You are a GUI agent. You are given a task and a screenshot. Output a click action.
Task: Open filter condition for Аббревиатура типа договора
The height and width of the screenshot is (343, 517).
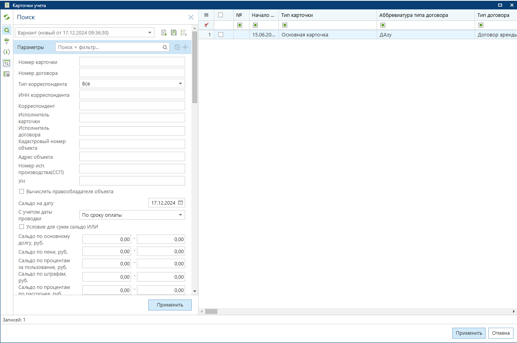(383, 25)
